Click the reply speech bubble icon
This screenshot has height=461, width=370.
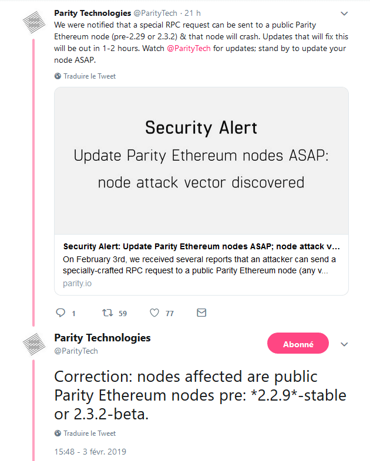click(x=60, y=313)
